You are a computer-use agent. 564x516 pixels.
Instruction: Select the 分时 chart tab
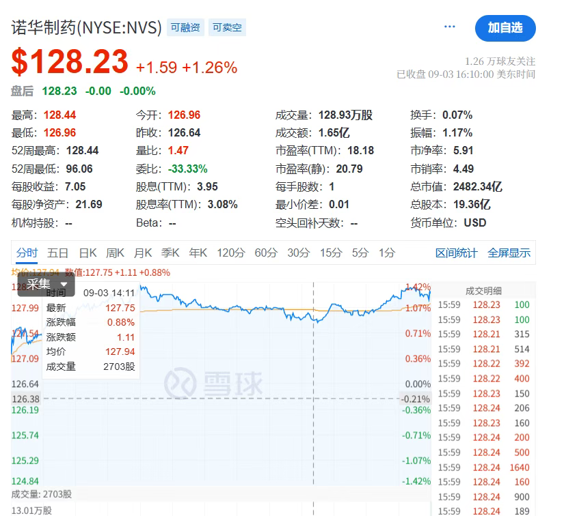pyautogui.click(x=27, y=253)
